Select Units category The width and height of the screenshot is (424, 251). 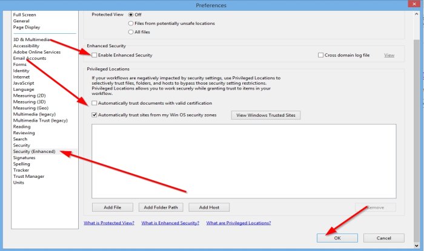pos(18,183)
